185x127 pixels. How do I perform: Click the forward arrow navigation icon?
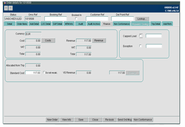click(x=11, y=8)
